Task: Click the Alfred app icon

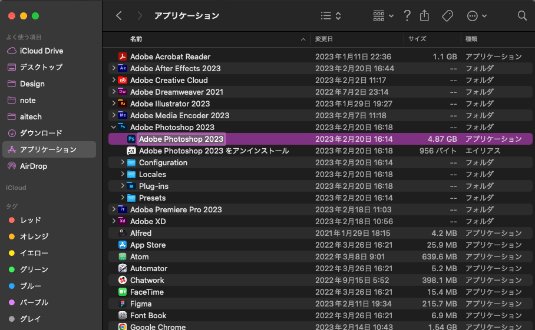Action: click(123, 233)
